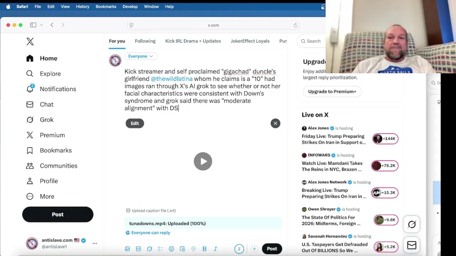Screen dimensions: 456x256
Task: Submit with composer Post button
Action: coord(272,249)
